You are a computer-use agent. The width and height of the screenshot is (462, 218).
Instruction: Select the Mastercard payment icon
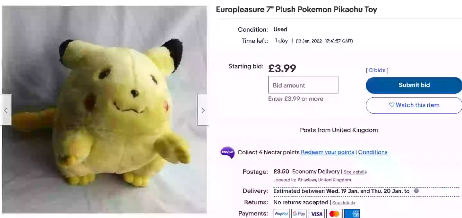[x=334, y=214]
